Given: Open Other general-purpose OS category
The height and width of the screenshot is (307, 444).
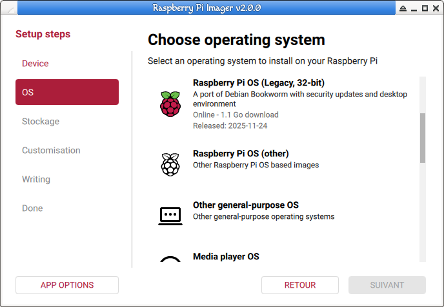Looking at the screenshot, I should tap(284, 216).
